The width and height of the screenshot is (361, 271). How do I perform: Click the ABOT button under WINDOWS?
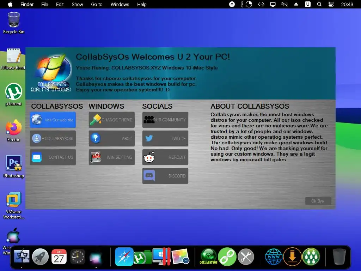(x=112, y=138)
